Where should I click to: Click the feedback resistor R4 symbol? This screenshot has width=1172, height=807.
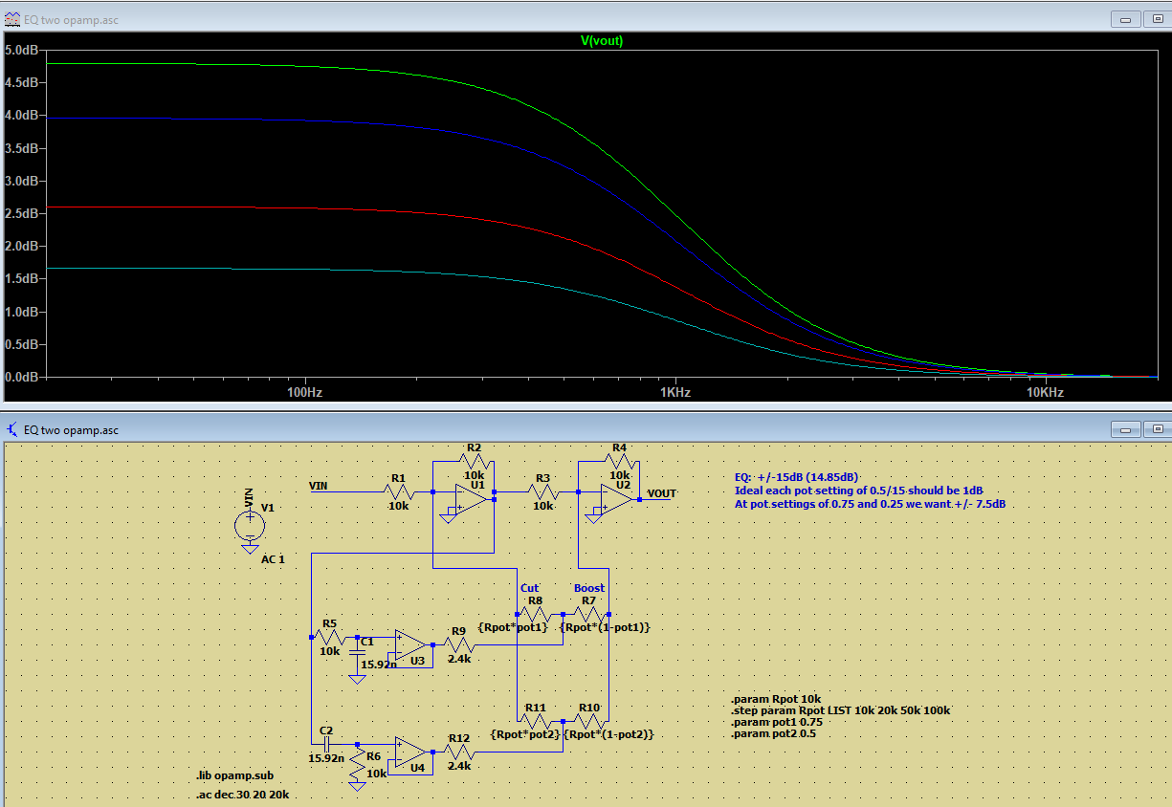619,461
